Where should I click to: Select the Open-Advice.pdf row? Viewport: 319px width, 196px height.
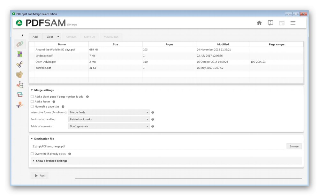coord(166,62)
